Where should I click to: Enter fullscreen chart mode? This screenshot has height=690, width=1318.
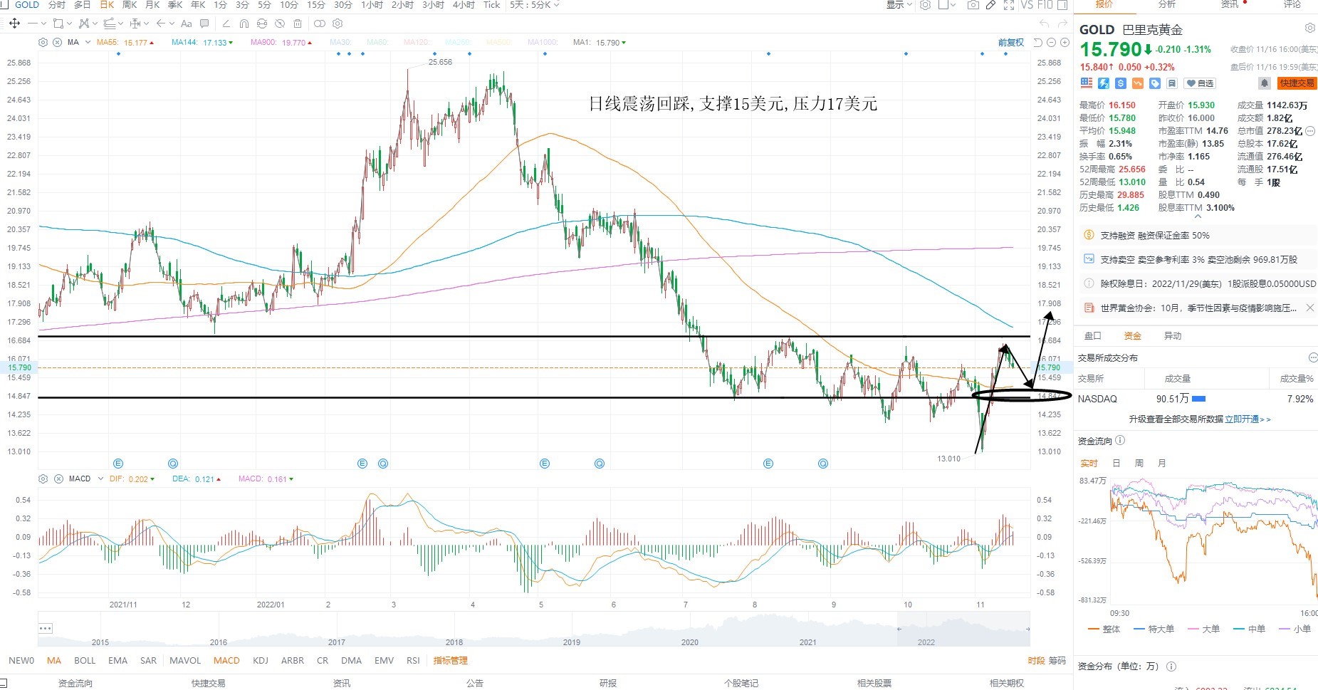click(1009, 5)
